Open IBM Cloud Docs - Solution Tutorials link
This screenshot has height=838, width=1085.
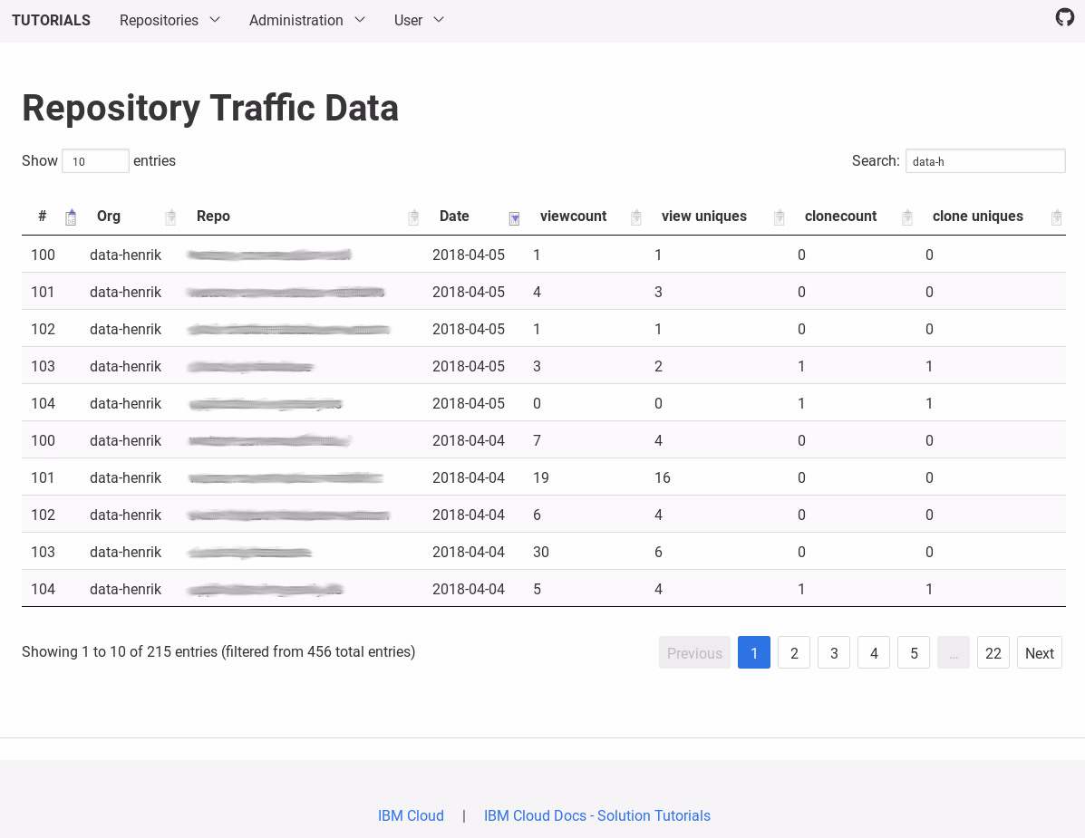[x=596, y=815]
